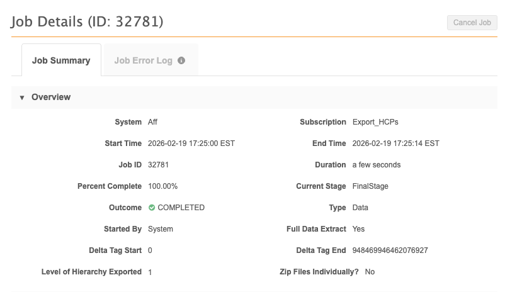
Task: Click the green COMPLETED checkmark icon
Action: coord(152,208)
